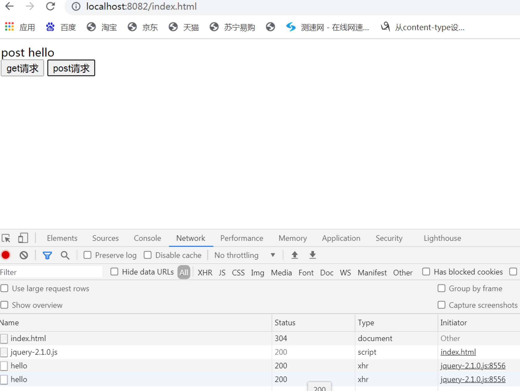This screenshot has height=391, width=520.
Task: Click the red record network log button
Action: (6, 255)
